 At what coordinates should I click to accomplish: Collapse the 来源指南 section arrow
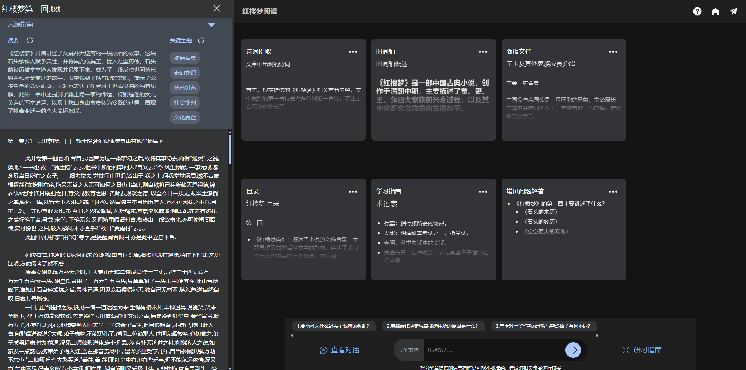212,25
